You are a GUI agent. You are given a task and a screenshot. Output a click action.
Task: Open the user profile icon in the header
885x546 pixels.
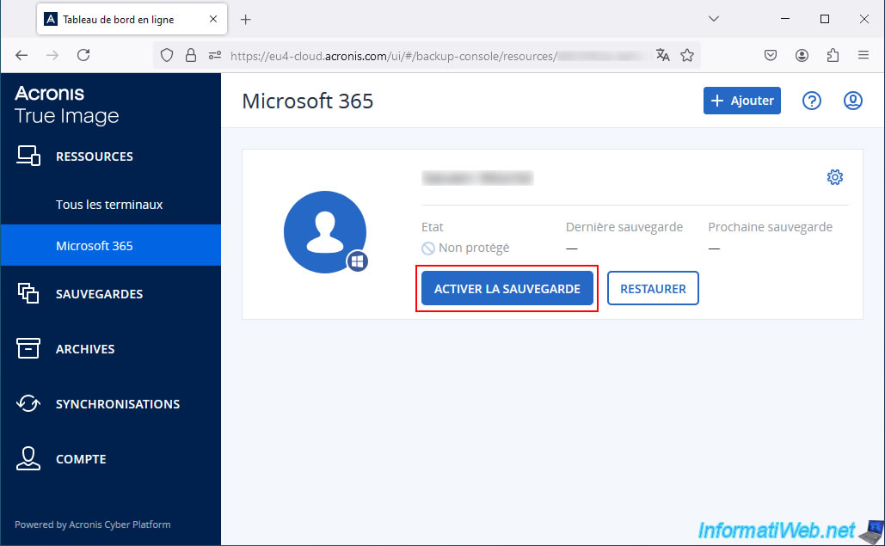[x=853, y=101]
